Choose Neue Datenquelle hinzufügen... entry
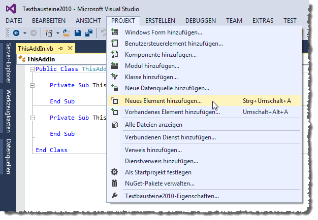This screenshot has height=220, width=318. (204, 88)
